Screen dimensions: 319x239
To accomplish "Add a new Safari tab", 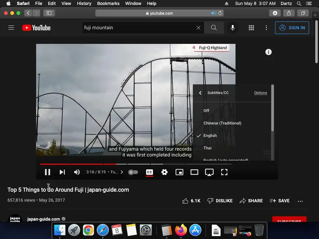I will point(315,15).
